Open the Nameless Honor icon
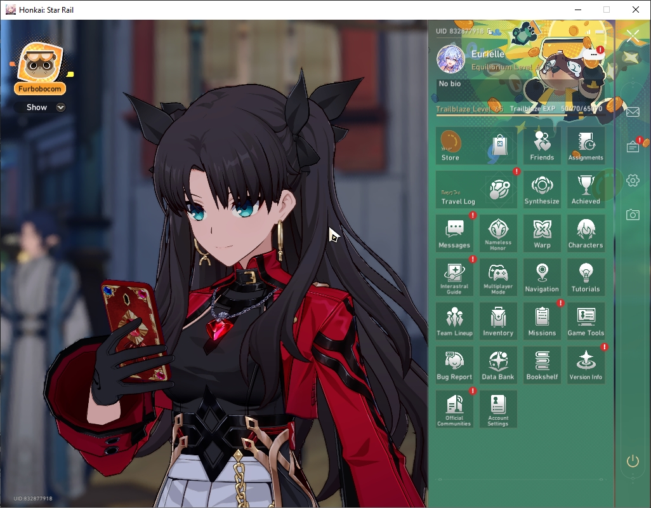Screen dimensions: 651x508 coord(498,234)
